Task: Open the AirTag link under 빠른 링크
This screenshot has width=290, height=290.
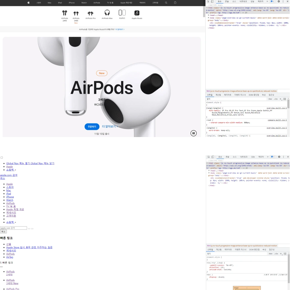Action: [x=10, y=257]
